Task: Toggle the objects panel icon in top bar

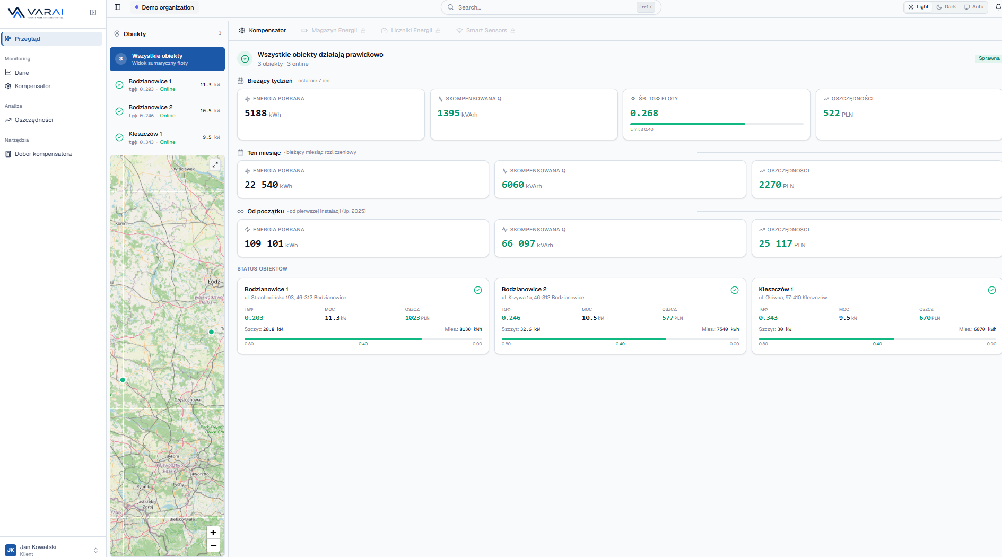Action: (118, 7)
